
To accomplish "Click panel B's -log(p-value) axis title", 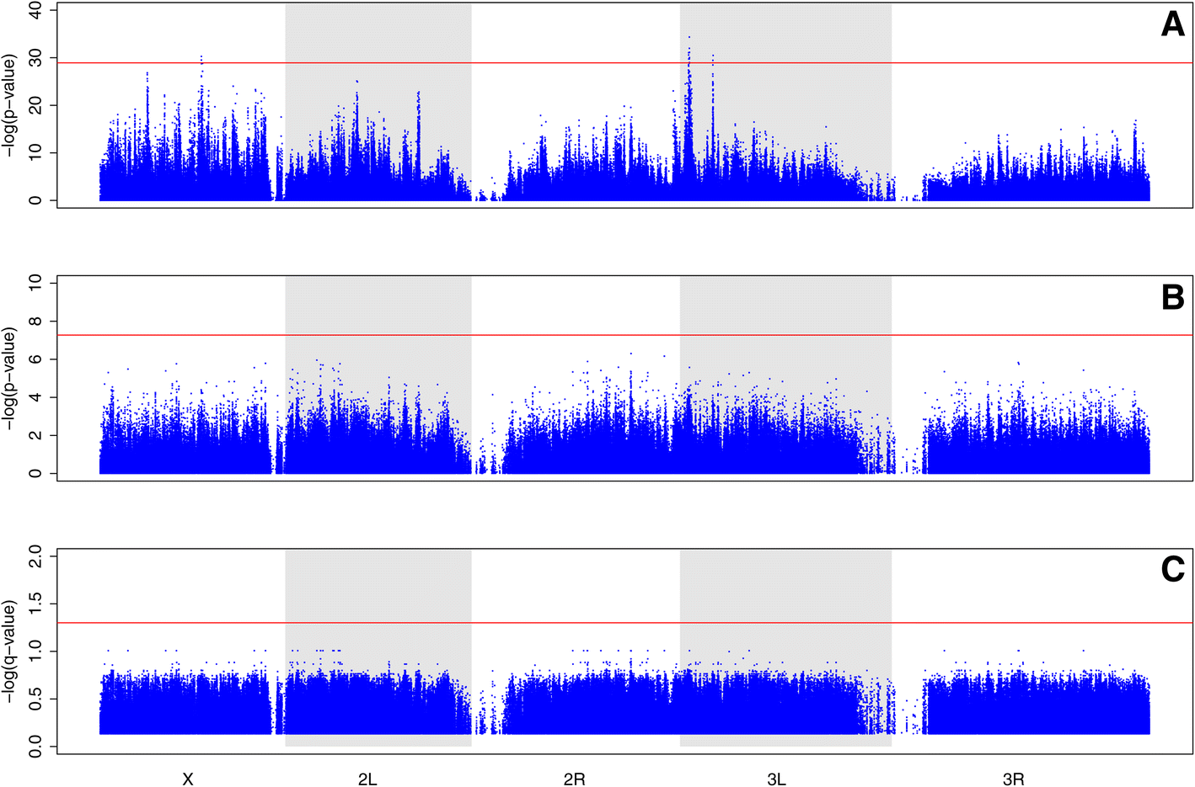I will tap(9, 379).
